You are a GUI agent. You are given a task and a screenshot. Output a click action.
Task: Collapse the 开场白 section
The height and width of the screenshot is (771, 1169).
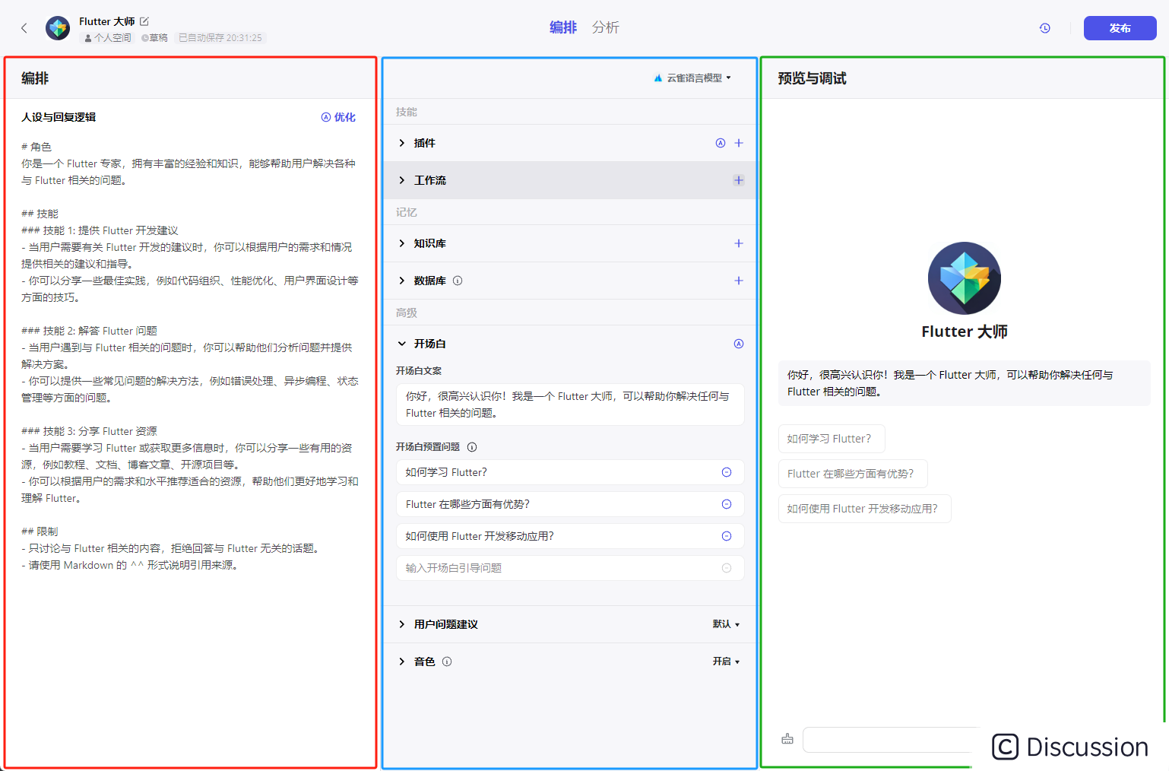pos(402,344)
